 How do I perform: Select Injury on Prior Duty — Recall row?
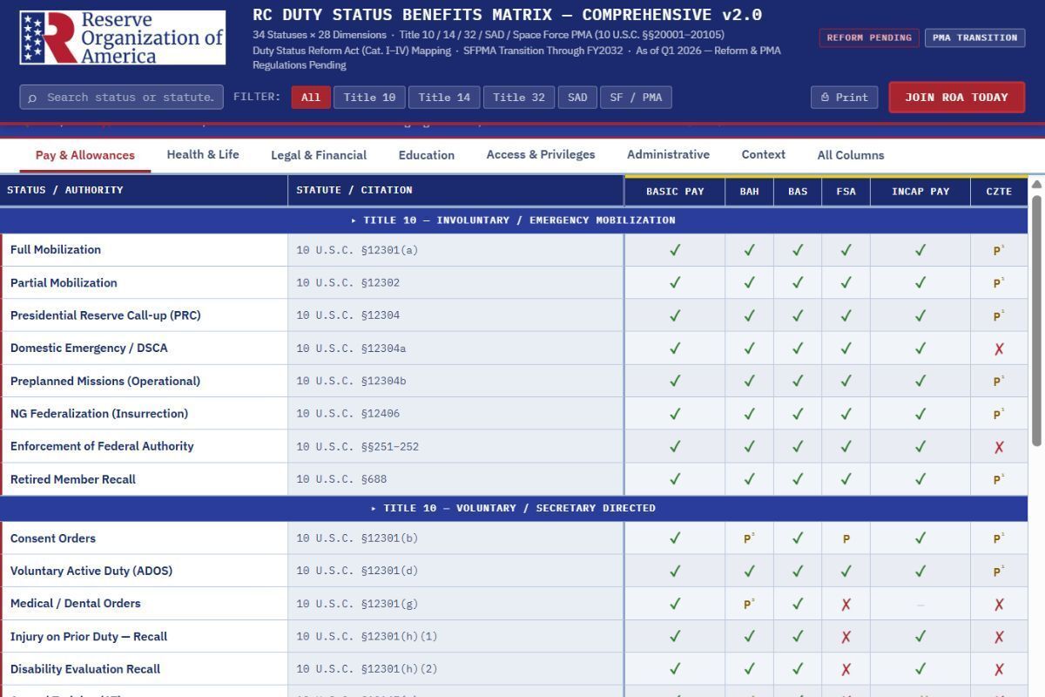tap(514, 636)
